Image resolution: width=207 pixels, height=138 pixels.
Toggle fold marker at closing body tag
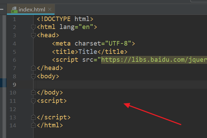click(33, 92)
